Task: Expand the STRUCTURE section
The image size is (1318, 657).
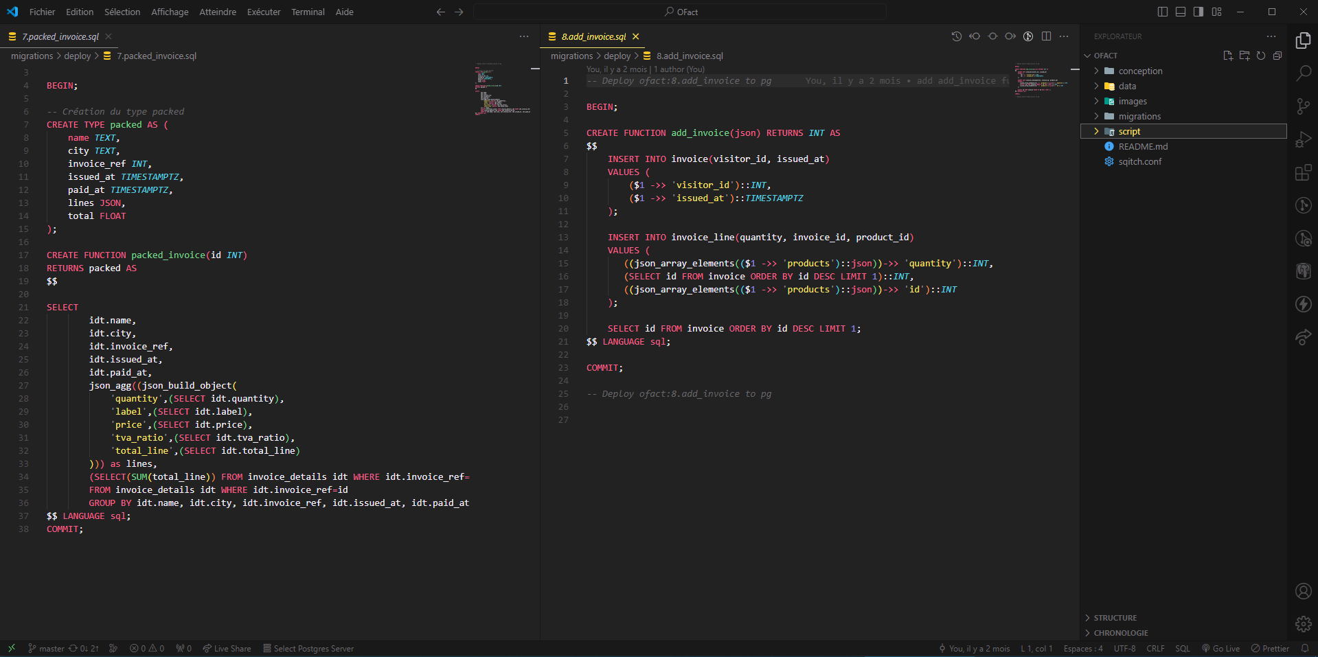Action: [1115, 618]
